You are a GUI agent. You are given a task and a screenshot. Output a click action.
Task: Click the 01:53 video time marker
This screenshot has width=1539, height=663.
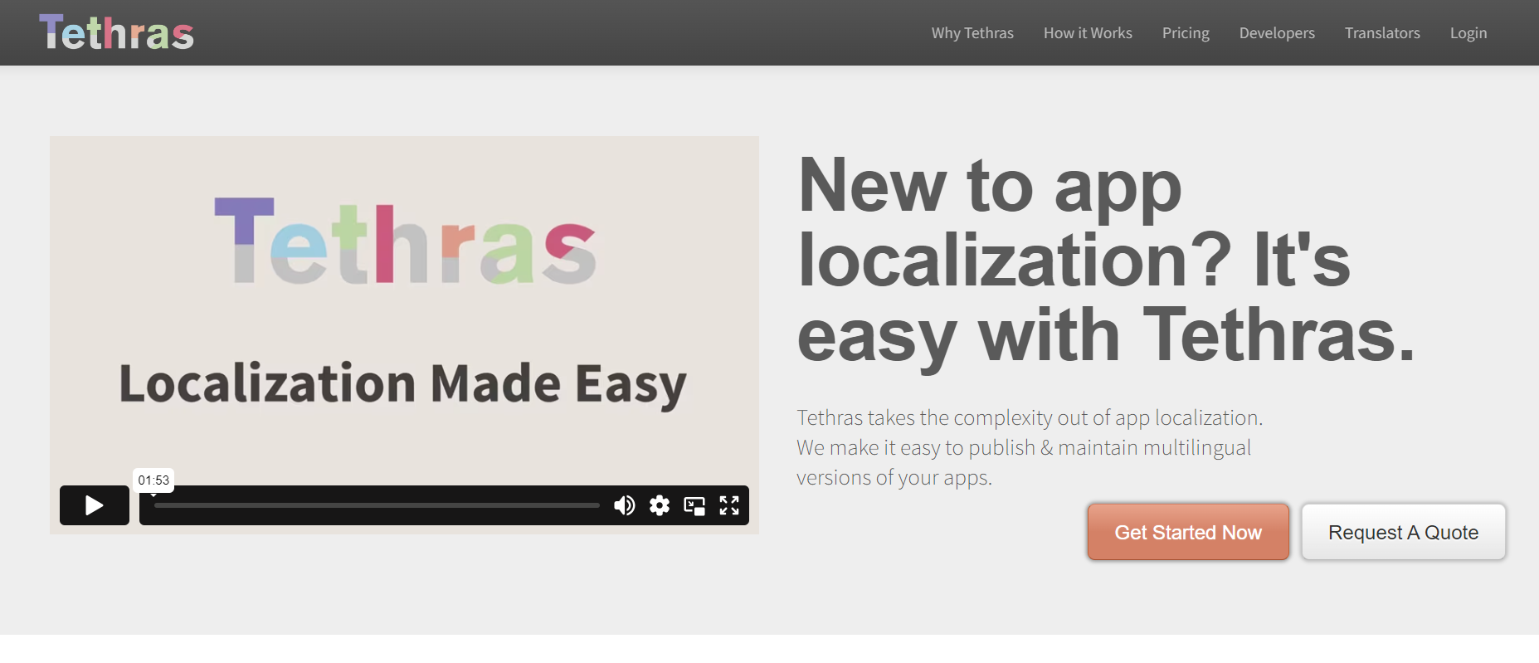153,480
